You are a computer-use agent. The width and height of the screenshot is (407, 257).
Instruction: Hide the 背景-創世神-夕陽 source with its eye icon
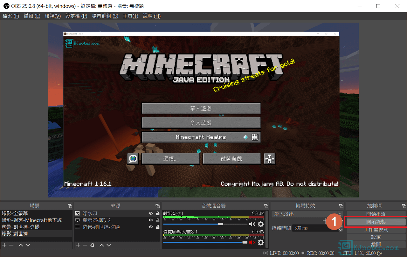click(151, 227)
